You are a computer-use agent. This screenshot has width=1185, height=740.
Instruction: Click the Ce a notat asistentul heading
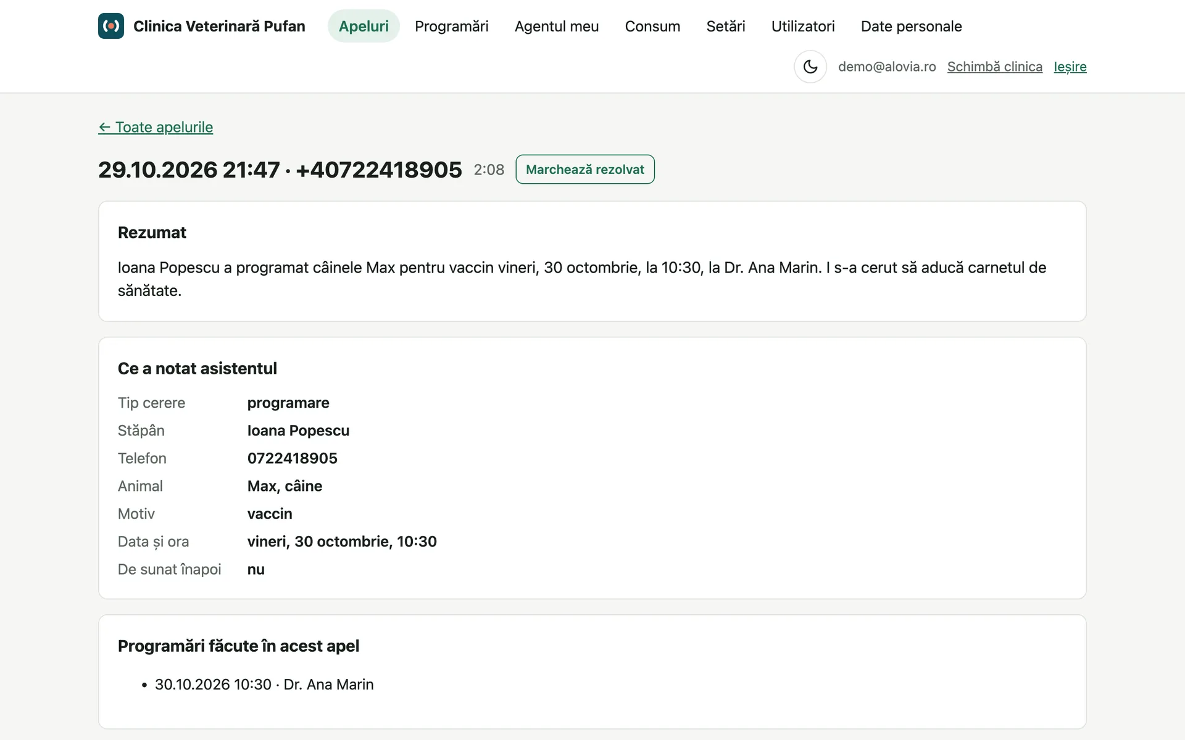tap(197, 368)
